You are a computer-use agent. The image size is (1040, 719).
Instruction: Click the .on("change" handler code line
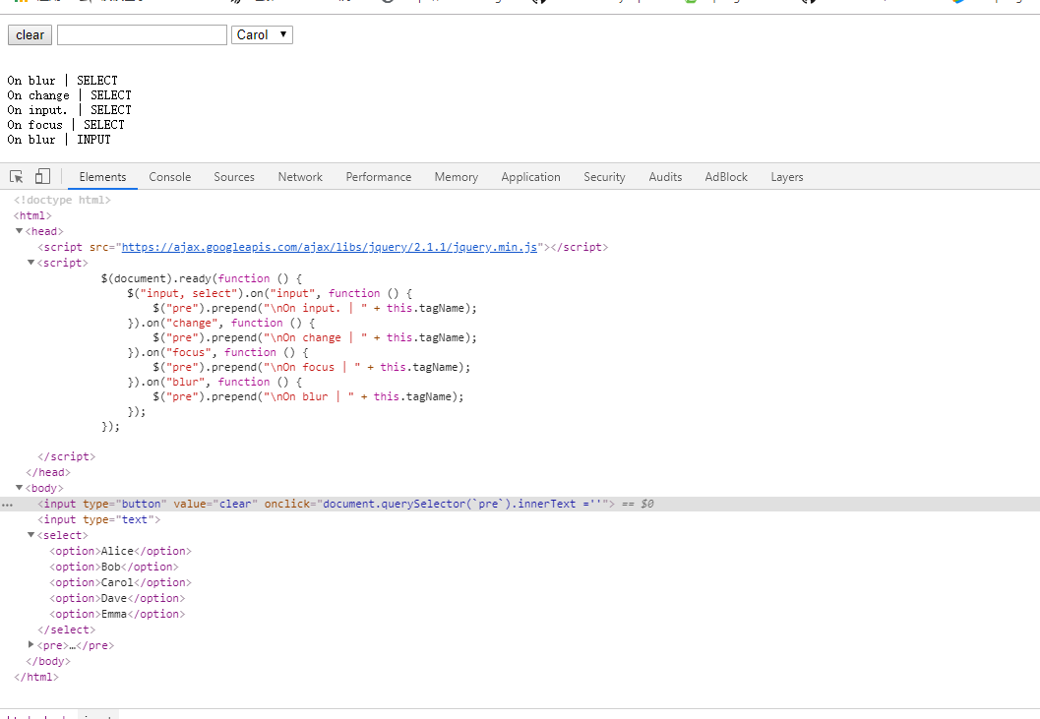pos(220,323)
